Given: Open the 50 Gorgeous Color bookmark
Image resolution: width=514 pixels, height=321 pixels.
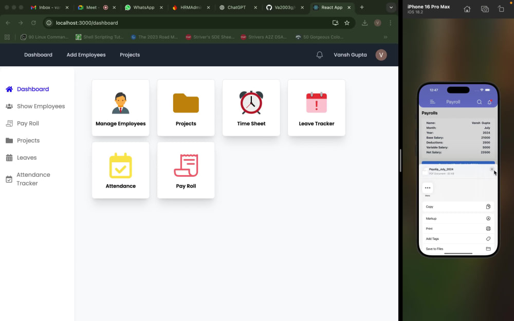Looking at the screenshot, I should click(319, 37).
